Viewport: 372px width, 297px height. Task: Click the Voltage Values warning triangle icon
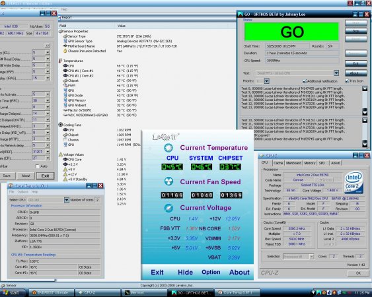[x=61, y=154]
